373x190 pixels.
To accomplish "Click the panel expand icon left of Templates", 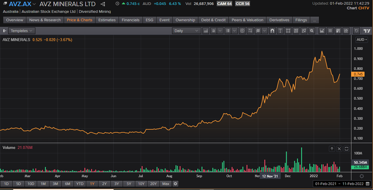I will (x=4, y=31).
